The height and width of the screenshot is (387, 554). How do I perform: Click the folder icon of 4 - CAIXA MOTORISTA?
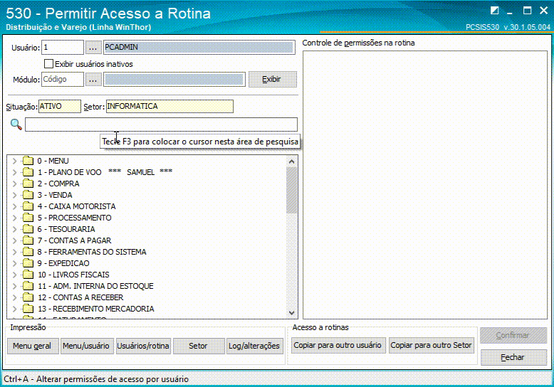click(x=28, y=206)
